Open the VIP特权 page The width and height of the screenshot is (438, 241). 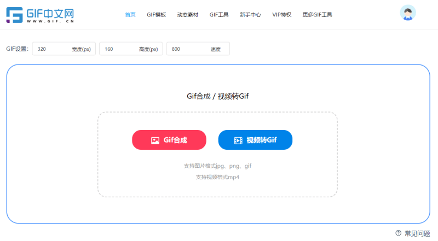(282, 15)
